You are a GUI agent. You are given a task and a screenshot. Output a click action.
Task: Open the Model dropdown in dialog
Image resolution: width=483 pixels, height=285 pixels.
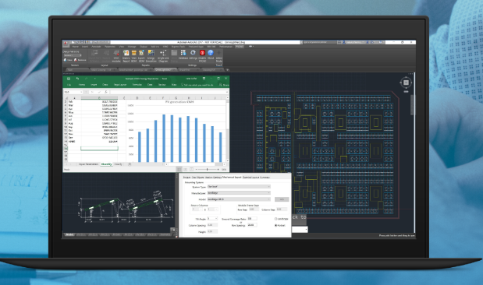239,199
